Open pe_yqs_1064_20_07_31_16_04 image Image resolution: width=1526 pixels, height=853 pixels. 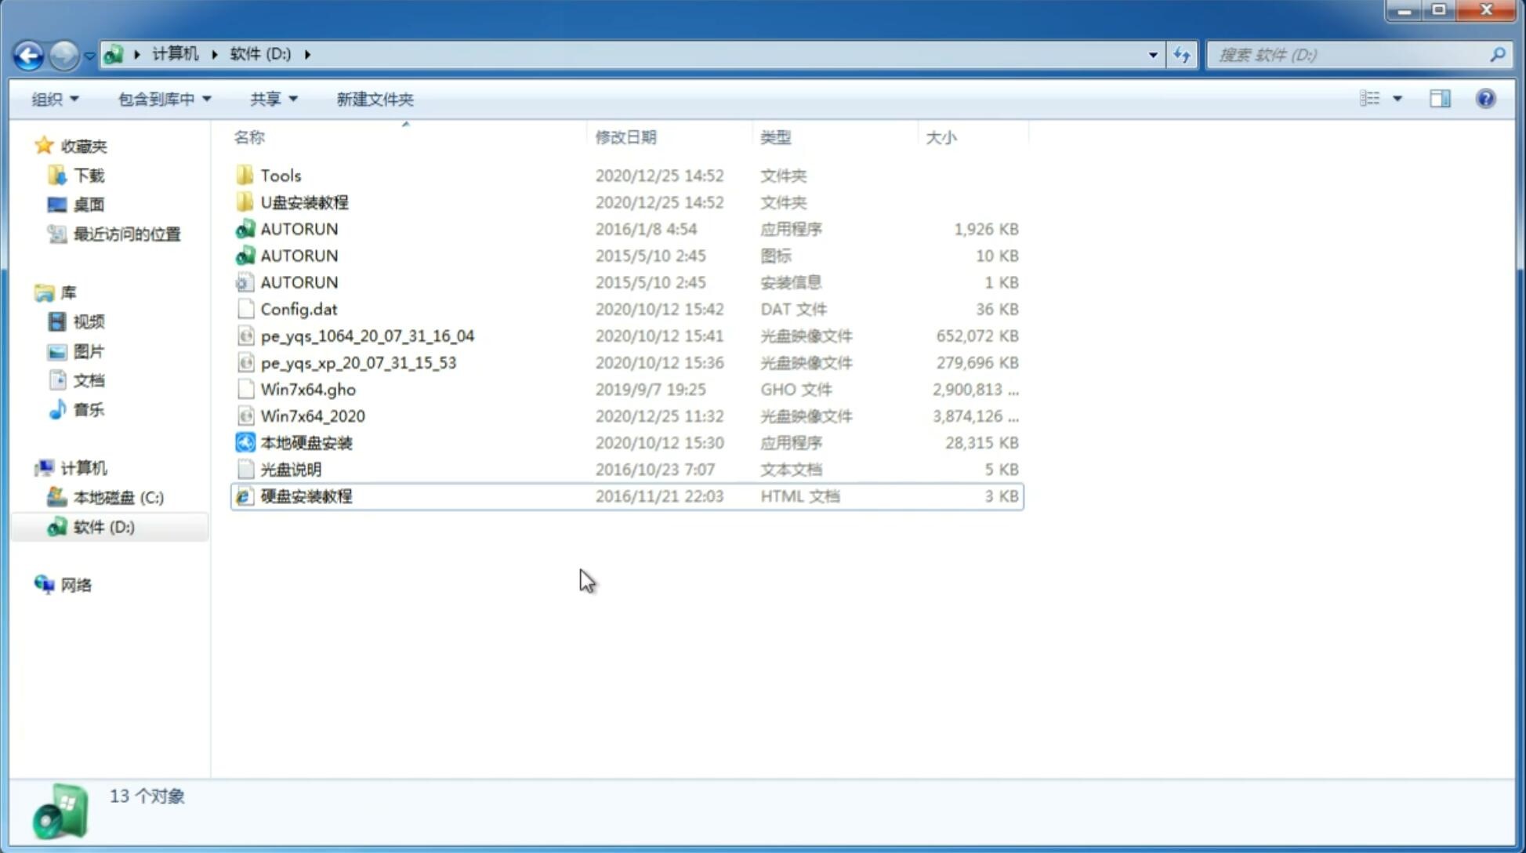[368, 336]
